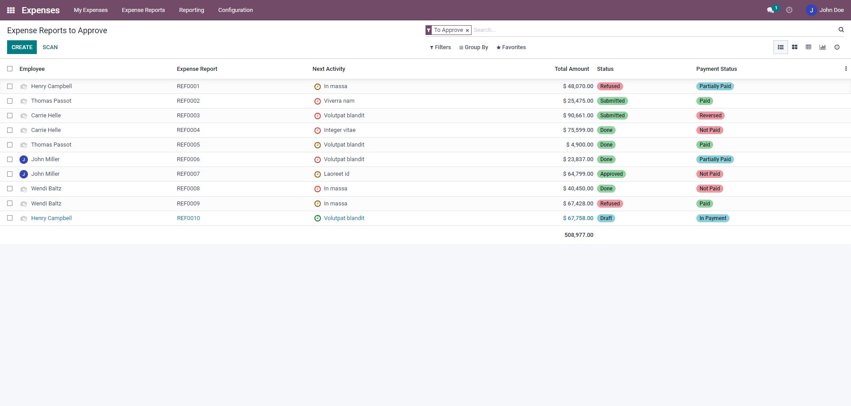The width and height of the screenshot is (851, 406).
Task: Click the CREATE button
Action: click(x=22, y=47)
